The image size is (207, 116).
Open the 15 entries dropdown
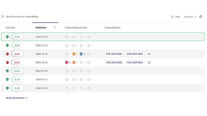click(190, 17)
